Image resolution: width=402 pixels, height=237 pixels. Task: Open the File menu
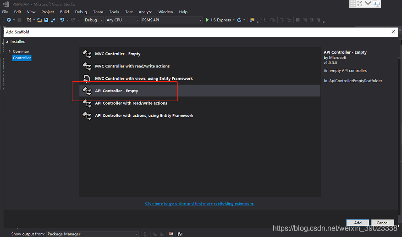click(x=5, y=12)
